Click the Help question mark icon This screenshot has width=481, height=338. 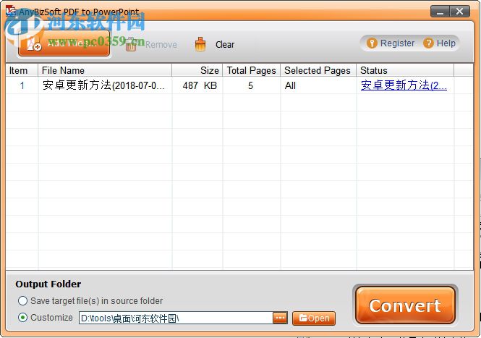click(428, 43)
